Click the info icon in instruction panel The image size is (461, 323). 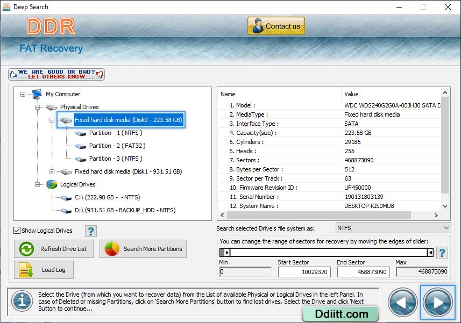[x=22, y=301]
